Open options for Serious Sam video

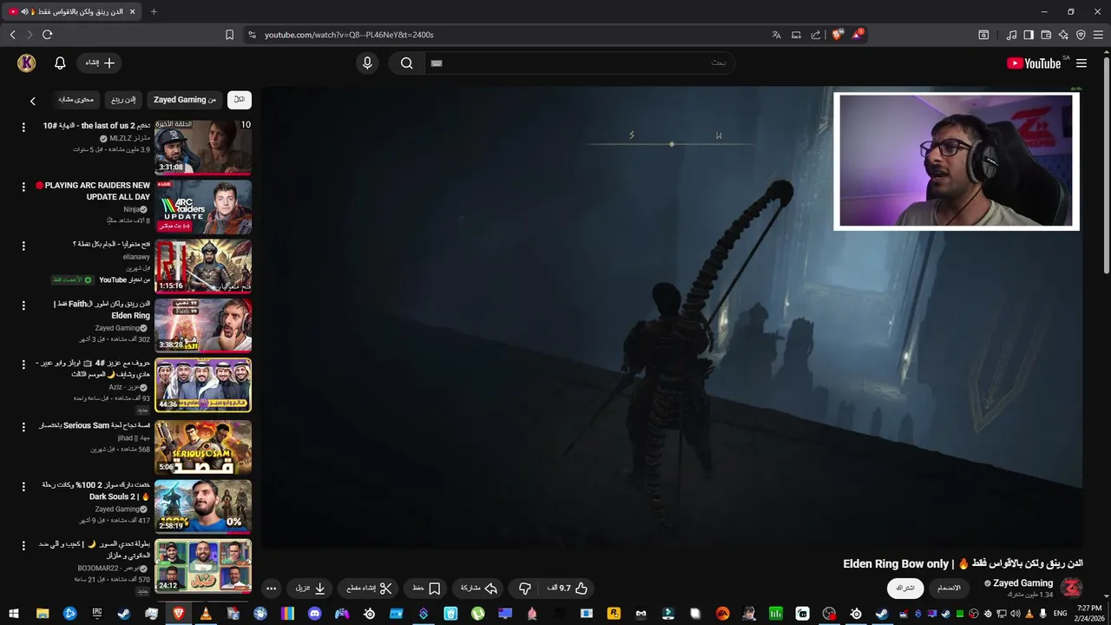[23, 427]
